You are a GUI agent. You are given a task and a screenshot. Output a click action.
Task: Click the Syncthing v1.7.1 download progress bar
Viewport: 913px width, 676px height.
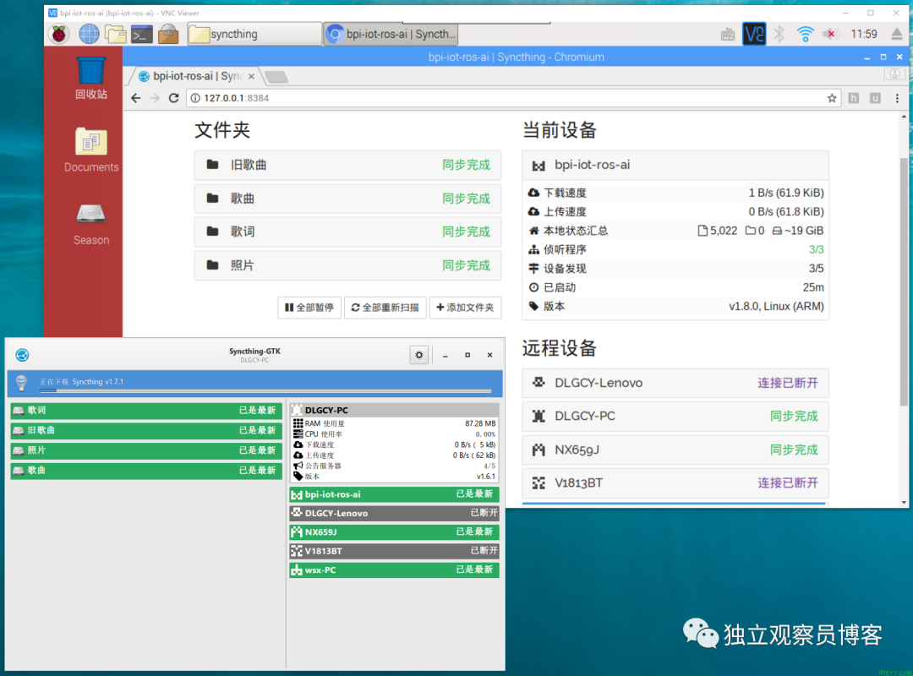pyautogui.click(x=265, y=390)
